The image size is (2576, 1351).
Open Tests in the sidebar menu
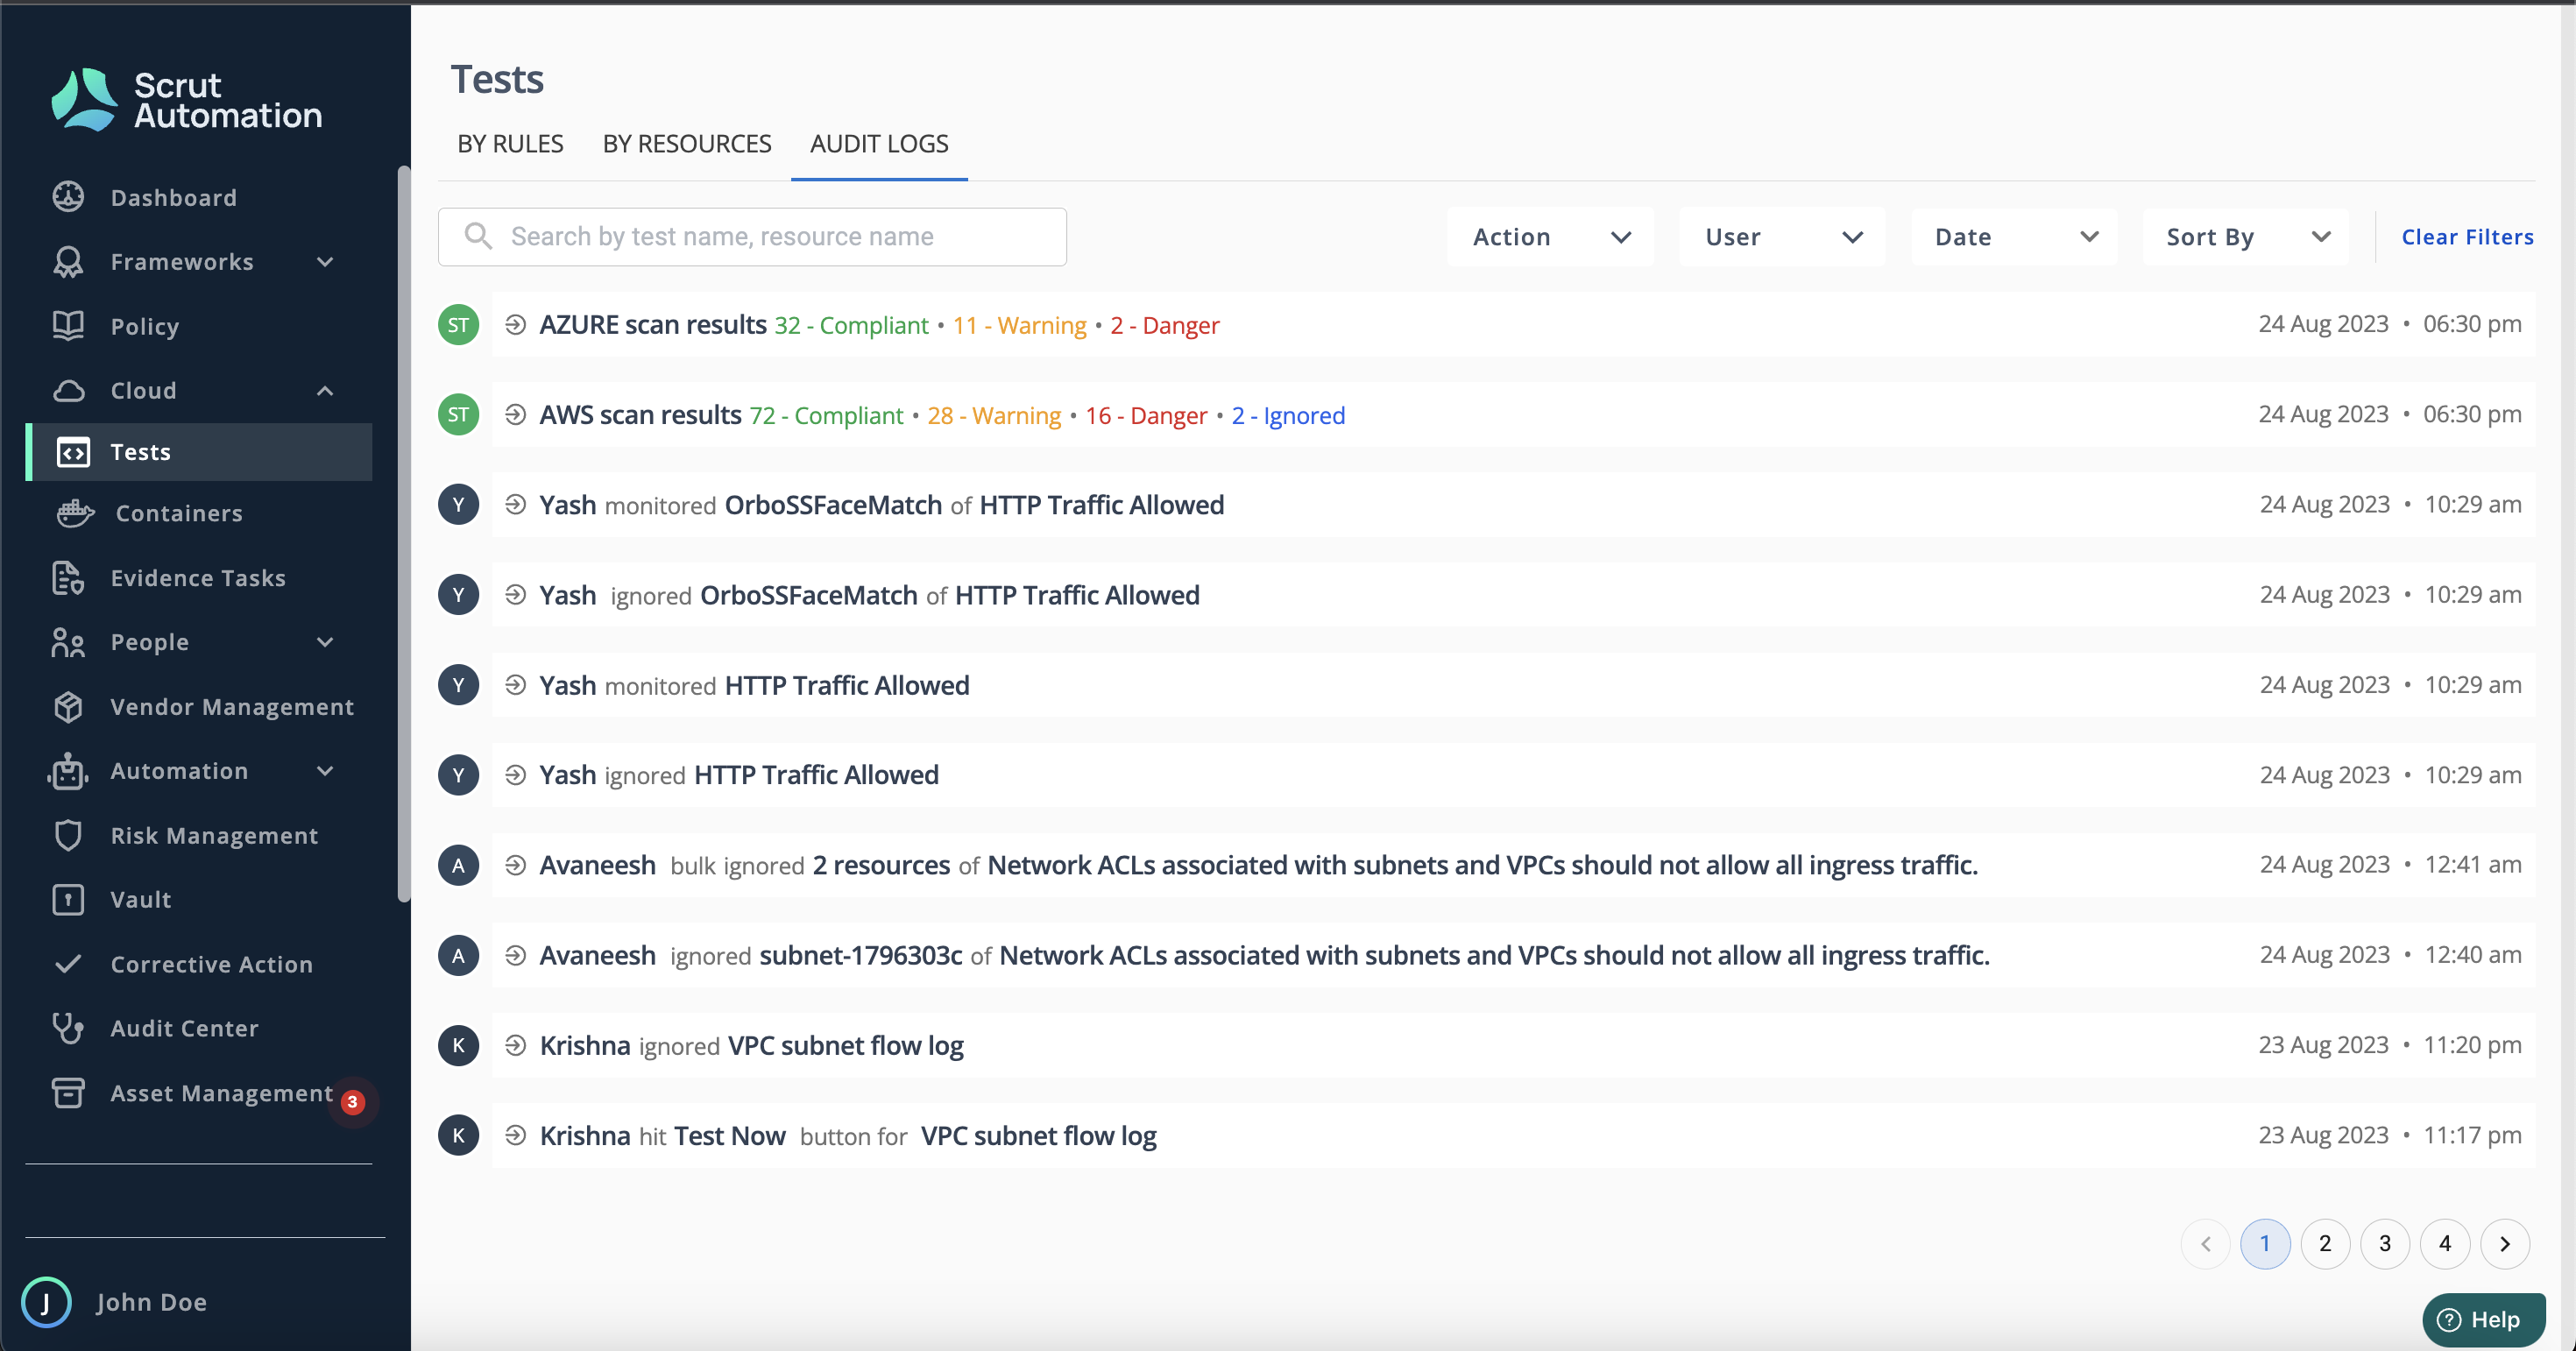pos(199,452)
